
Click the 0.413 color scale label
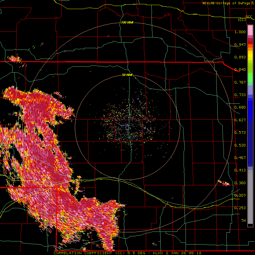click(x=240, y=170)
